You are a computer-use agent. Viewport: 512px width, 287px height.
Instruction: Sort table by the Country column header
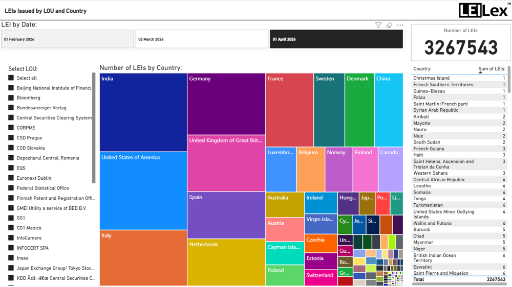[422, 69]
